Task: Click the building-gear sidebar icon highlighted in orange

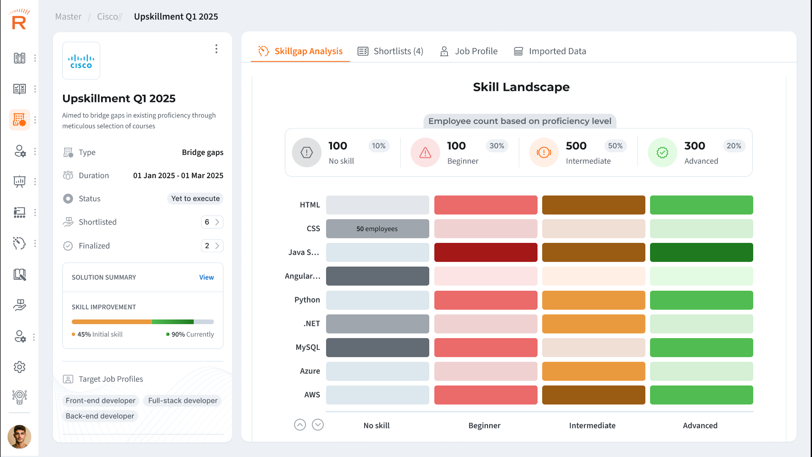Action: [19, 120]
